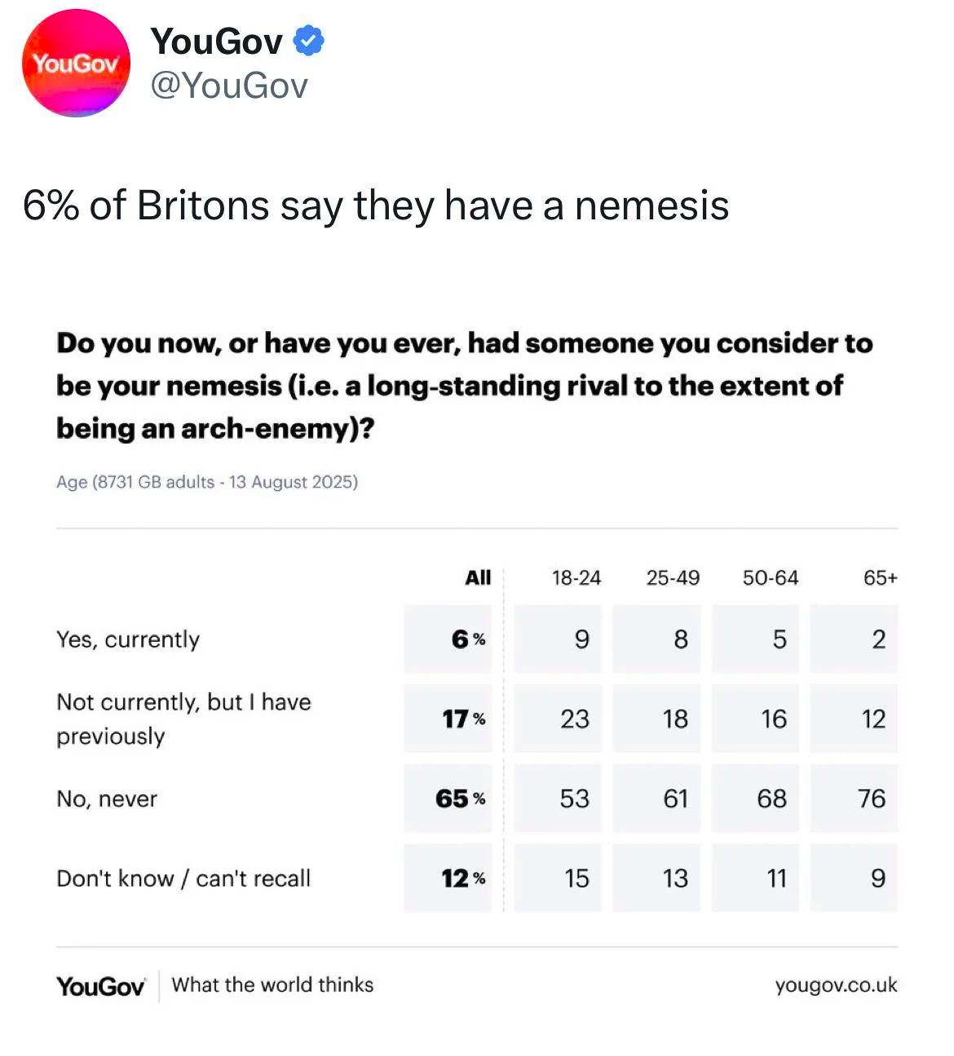Click the 76 cell for 65+
This screenshot has width=954, height=1056.
point(855,798)
